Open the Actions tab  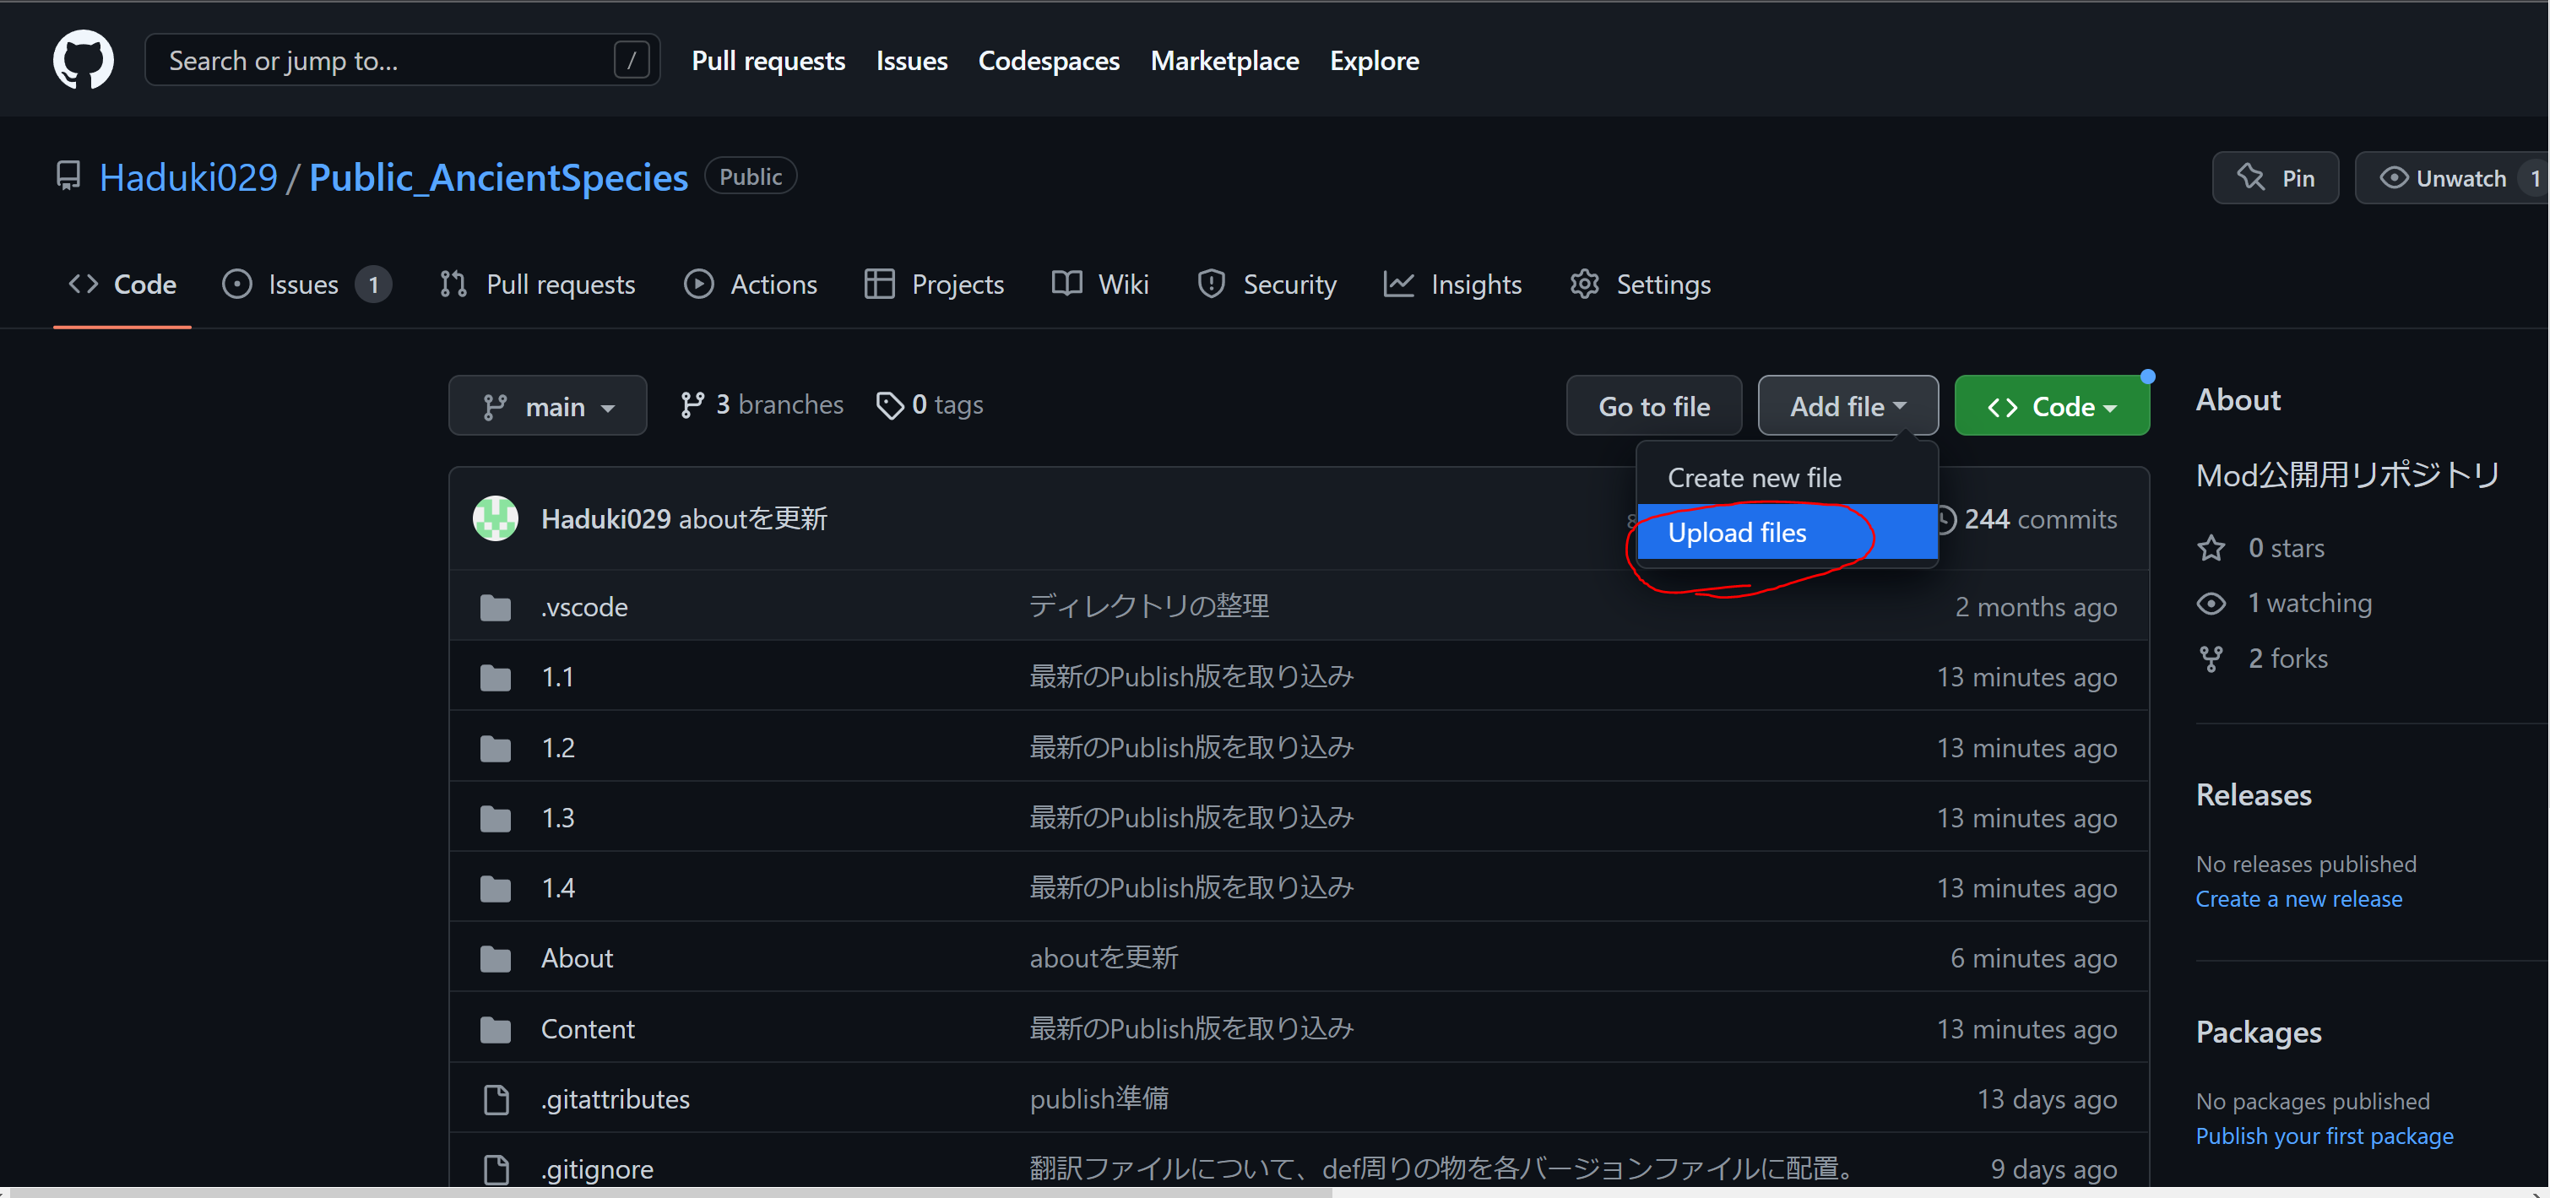tap(751, 285)
